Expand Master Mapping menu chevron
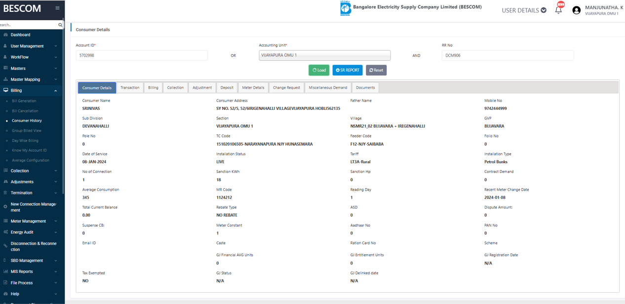 (56, 79)
